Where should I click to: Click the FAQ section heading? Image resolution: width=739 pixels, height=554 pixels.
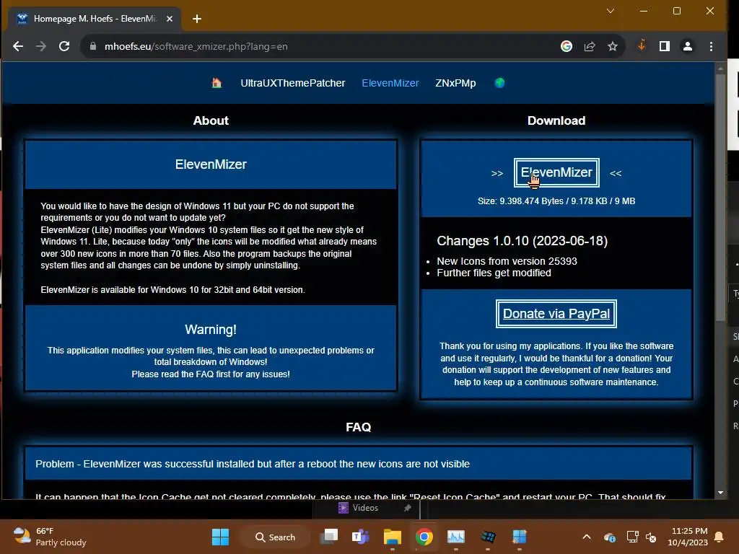pos(358,427)
